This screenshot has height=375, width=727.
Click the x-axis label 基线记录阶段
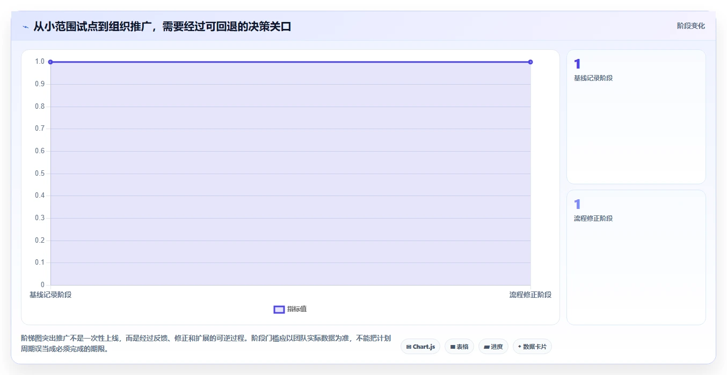tap(50, 295)
